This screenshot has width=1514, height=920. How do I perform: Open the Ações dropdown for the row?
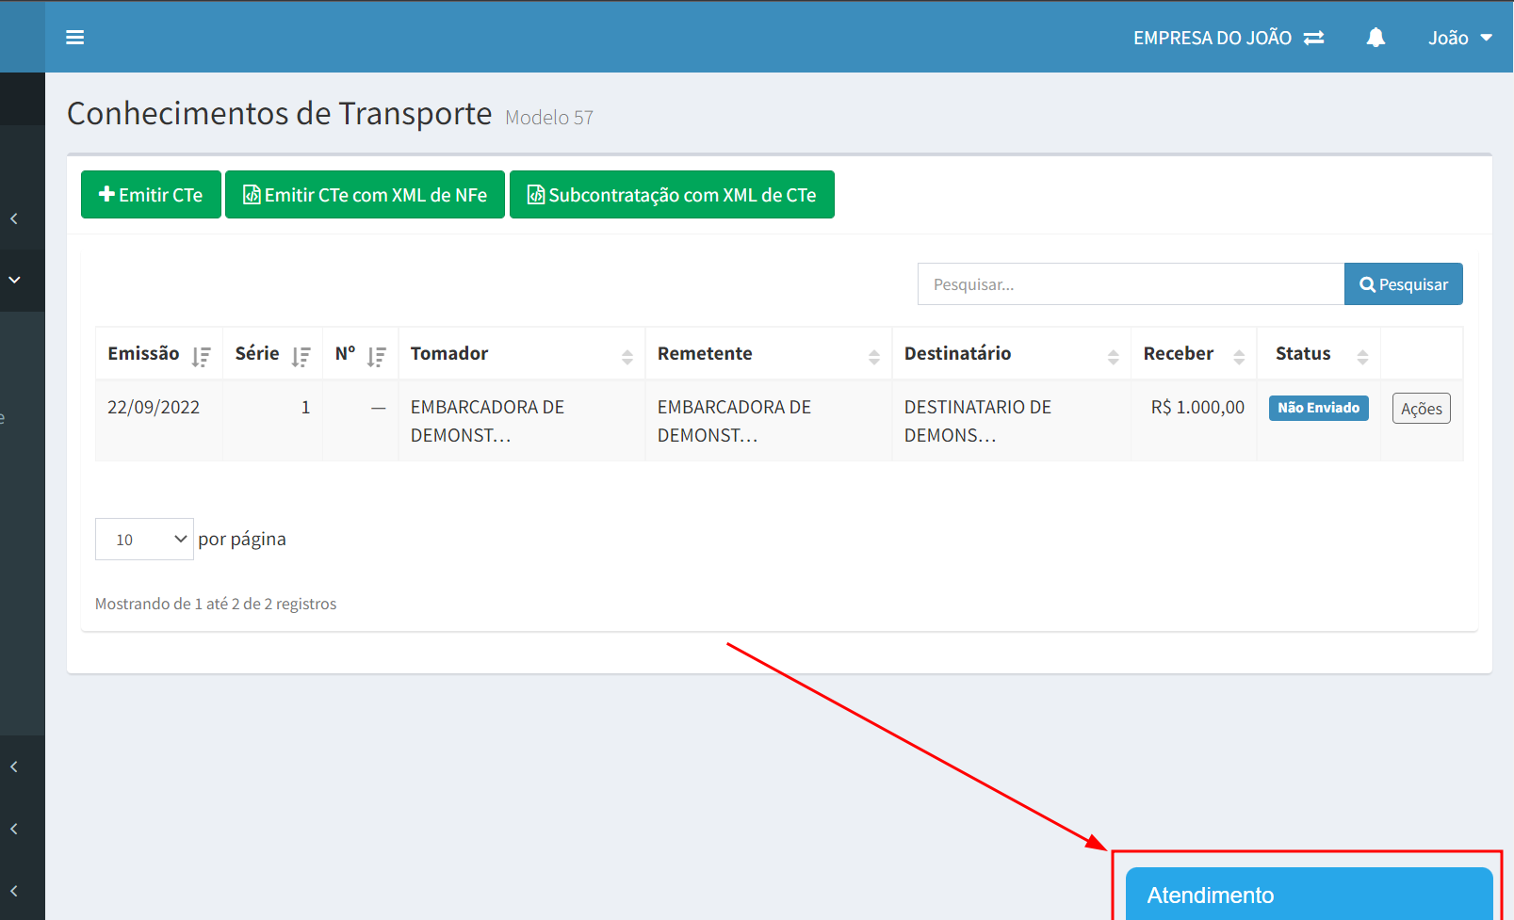[x=1421, y=409]
